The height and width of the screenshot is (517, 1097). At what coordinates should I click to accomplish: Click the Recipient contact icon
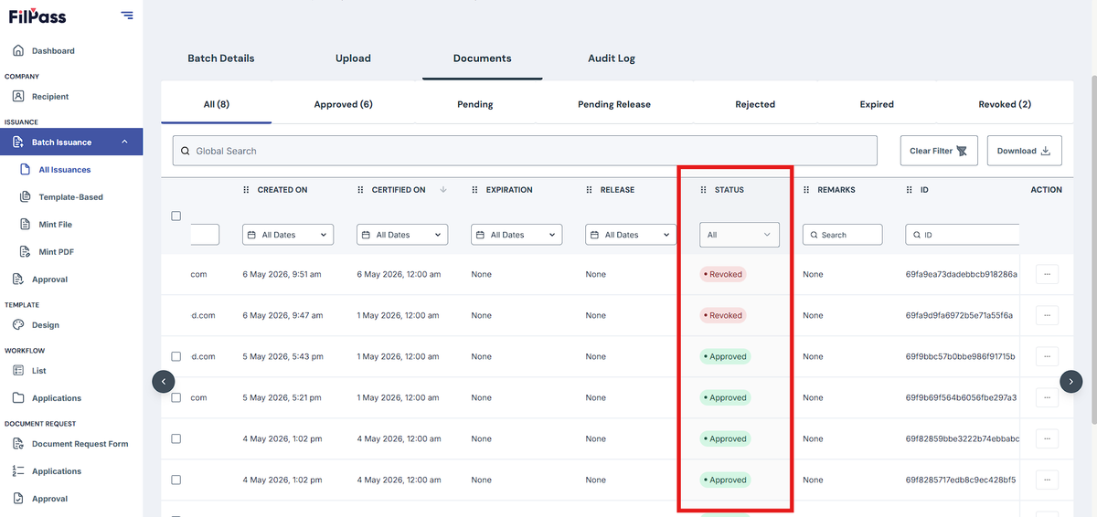(18, 96)
